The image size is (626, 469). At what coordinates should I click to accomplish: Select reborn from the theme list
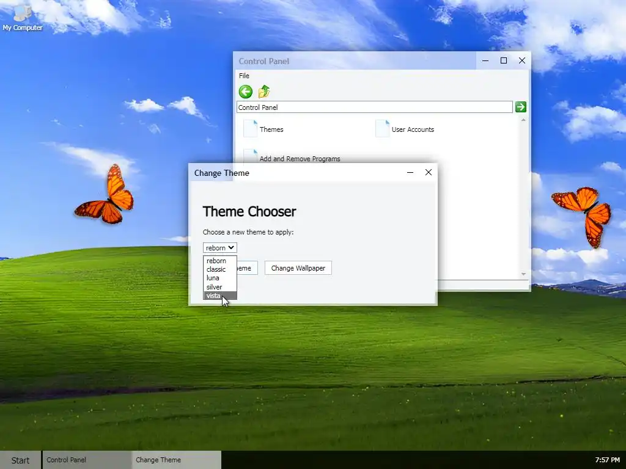pyautogui.click(x=220, y=261)
